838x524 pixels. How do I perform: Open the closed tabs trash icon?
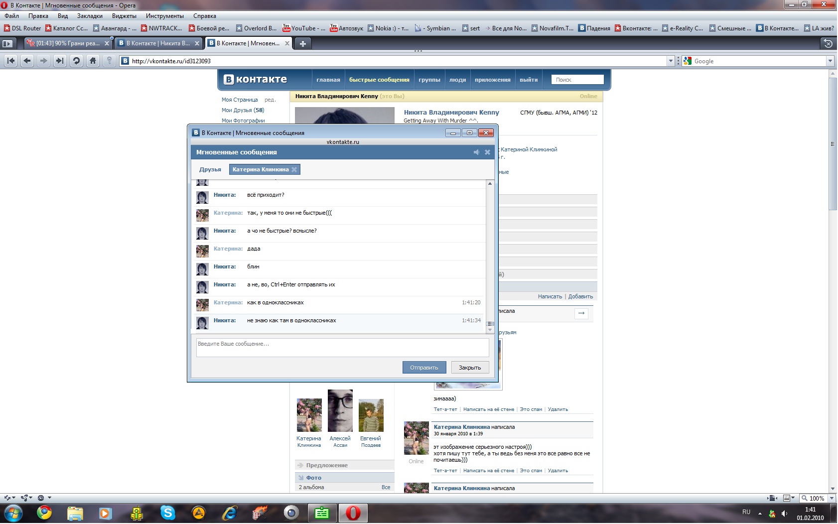click(x=828, y=43)
